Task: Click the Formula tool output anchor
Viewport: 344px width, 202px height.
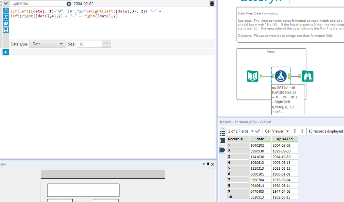Action: pyautogui.click(x=289, y=76)
